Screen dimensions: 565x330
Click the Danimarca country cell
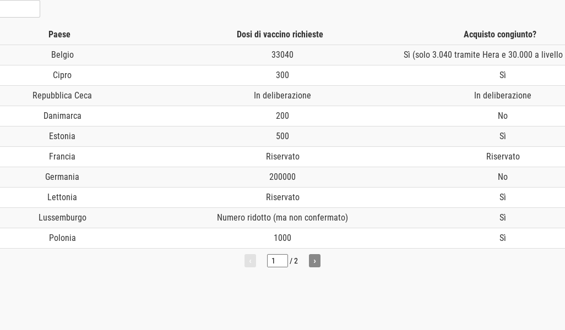tap(62, 116)
